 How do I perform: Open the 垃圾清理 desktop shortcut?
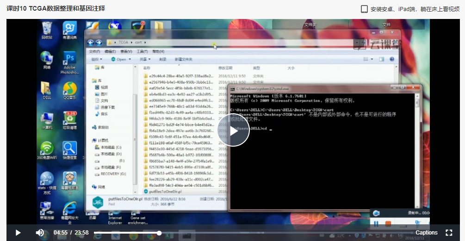click(70, 121)
